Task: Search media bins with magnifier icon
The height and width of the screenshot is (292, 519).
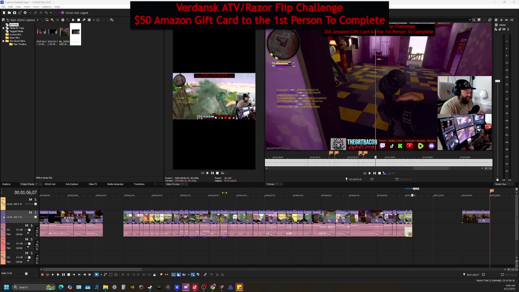Action: (98, 20)
